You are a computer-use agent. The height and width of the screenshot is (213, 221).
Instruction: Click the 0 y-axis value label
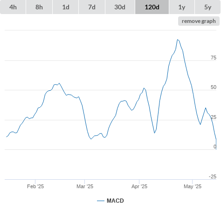coord(215,147)
